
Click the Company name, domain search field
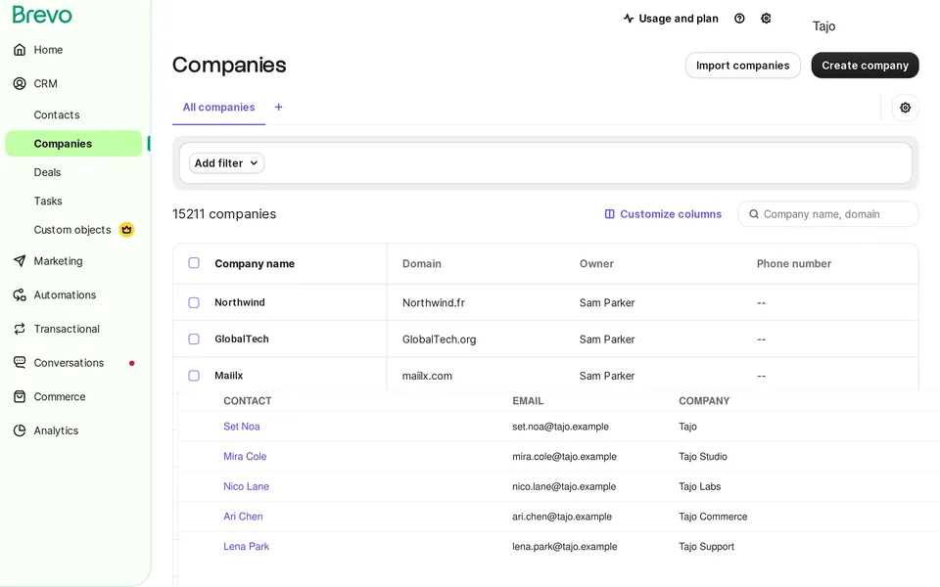click(828, 214)
